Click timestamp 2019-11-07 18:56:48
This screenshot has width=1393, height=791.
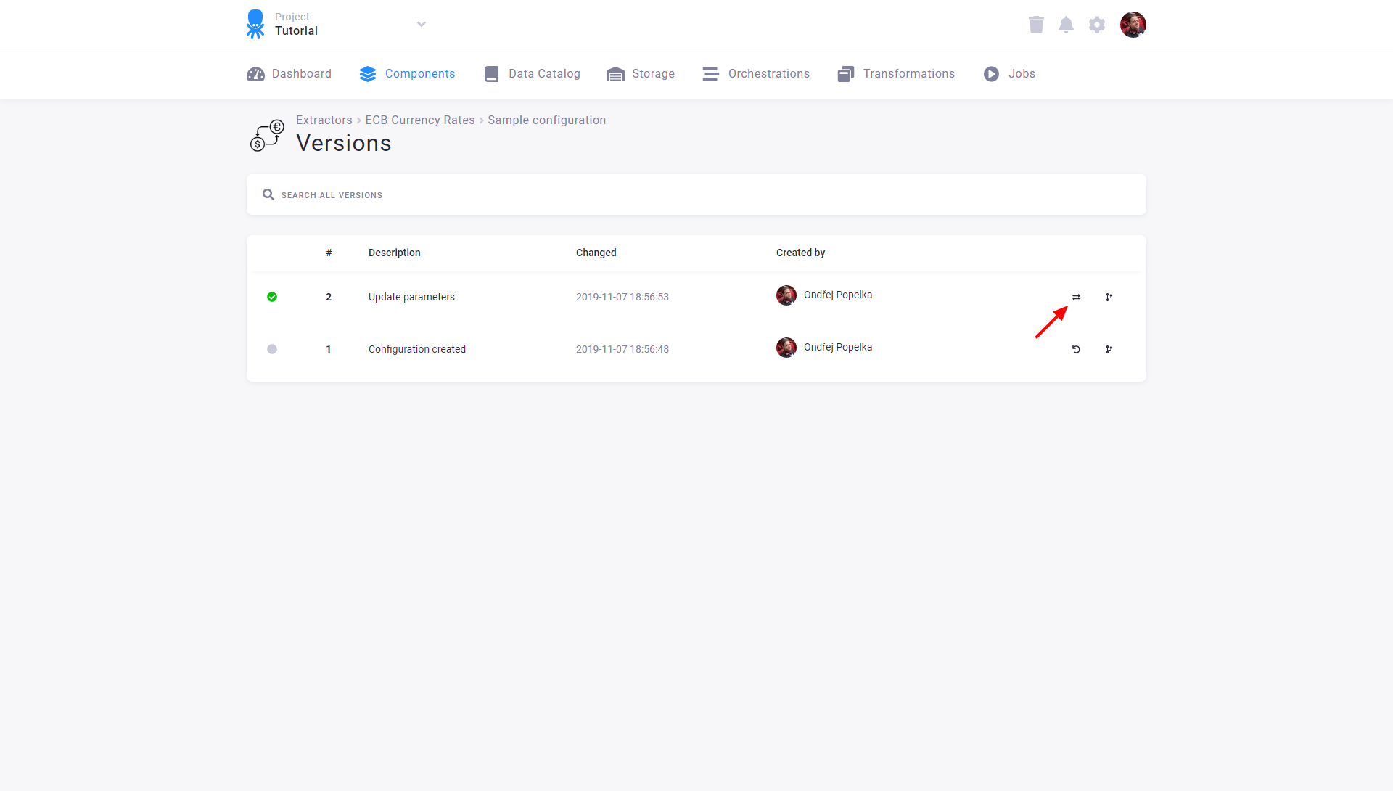(x=622, y=349)
